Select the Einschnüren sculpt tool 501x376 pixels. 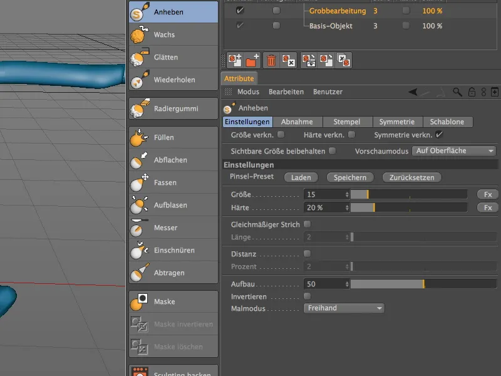(x=173, y=250)
